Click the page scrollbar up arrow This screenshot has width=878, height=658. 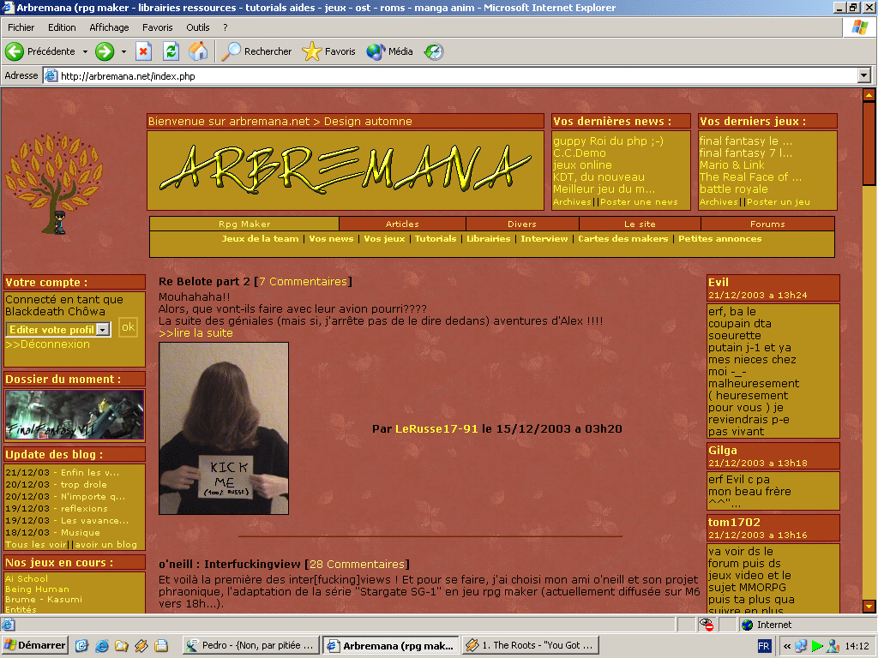(869, 94)
